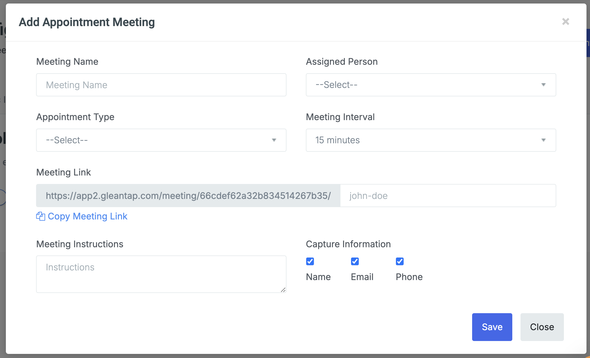
Task: Toggle the Email capture checkbox
Action: [355, 261]
